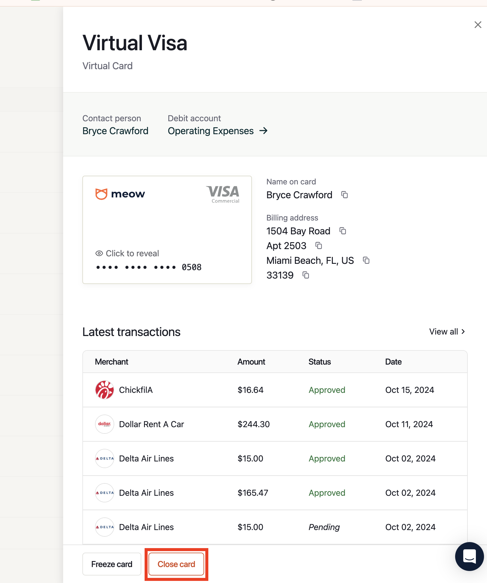Click the $16.64 amount cell
This screenshot has width=487, height=583.
coord(250,390)
